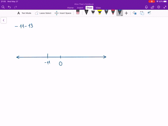
Task: Share the notebook page
Action: click(152, 7)
